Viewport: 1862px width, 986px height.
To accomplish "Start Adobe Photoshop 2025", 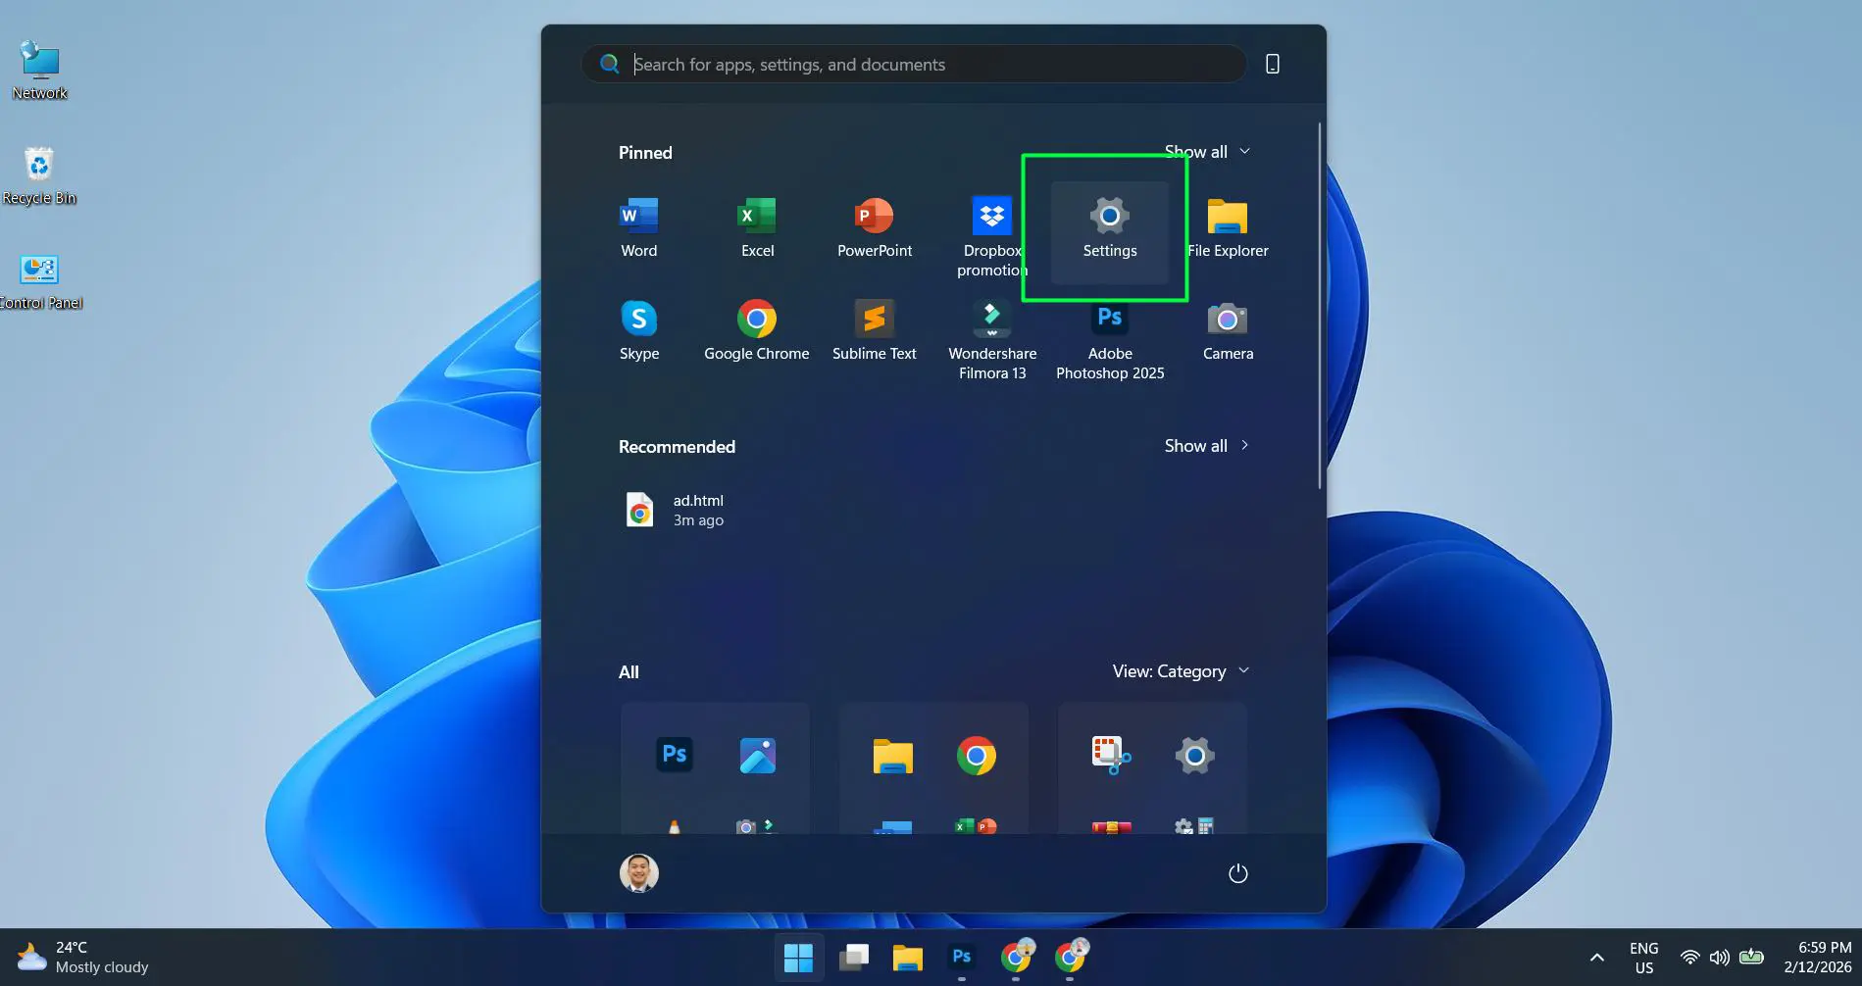I will 1109,333.
